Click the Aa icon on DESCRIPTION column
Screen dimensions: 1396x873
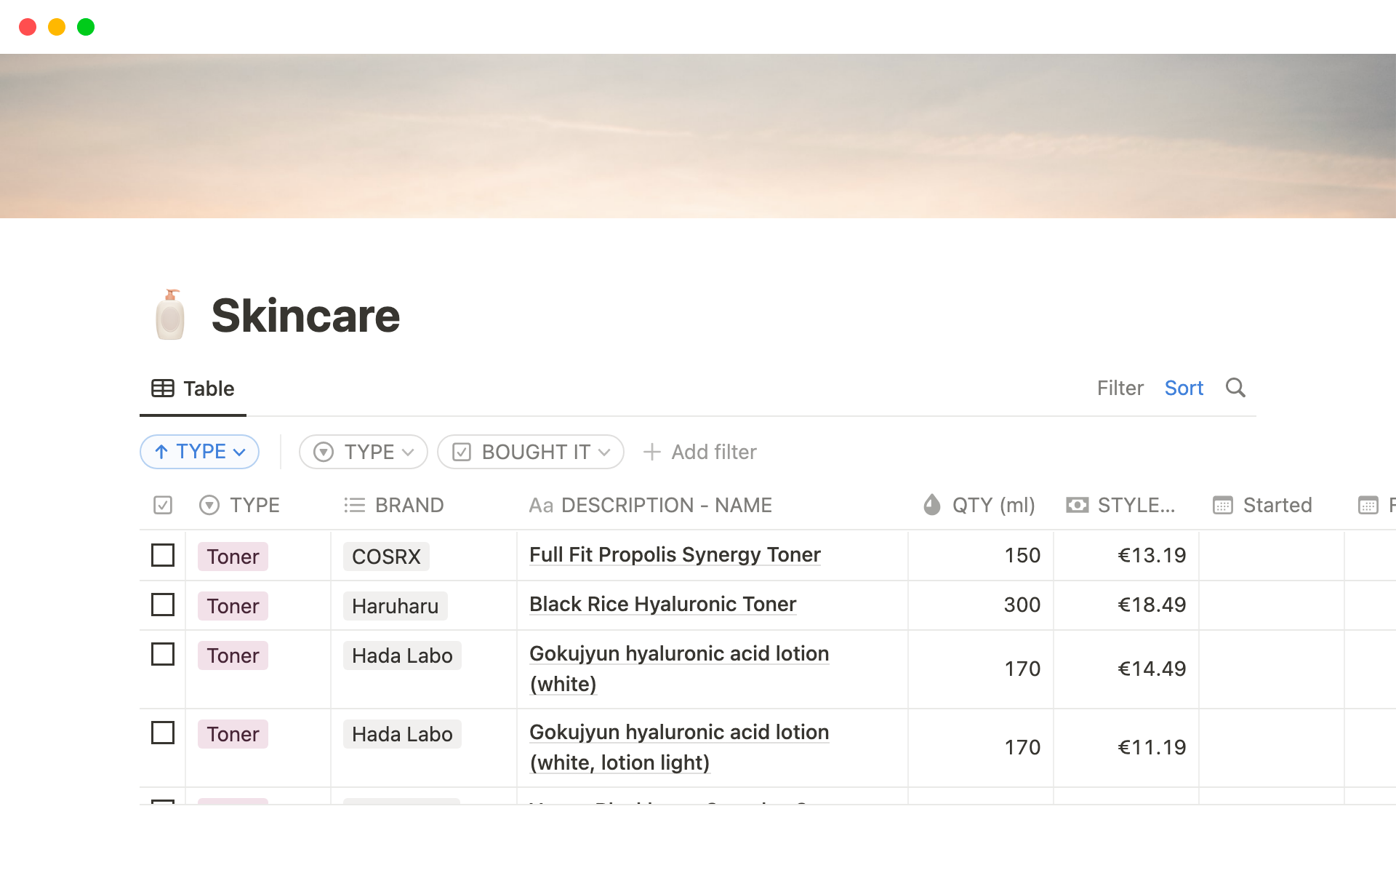[x=541, y=504]
